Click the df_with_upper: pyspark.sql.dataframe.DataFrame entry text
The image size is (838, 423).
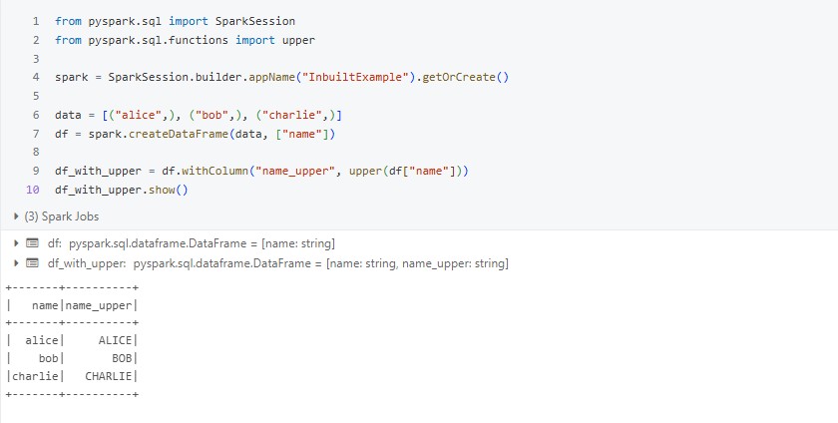coord(278,263)
